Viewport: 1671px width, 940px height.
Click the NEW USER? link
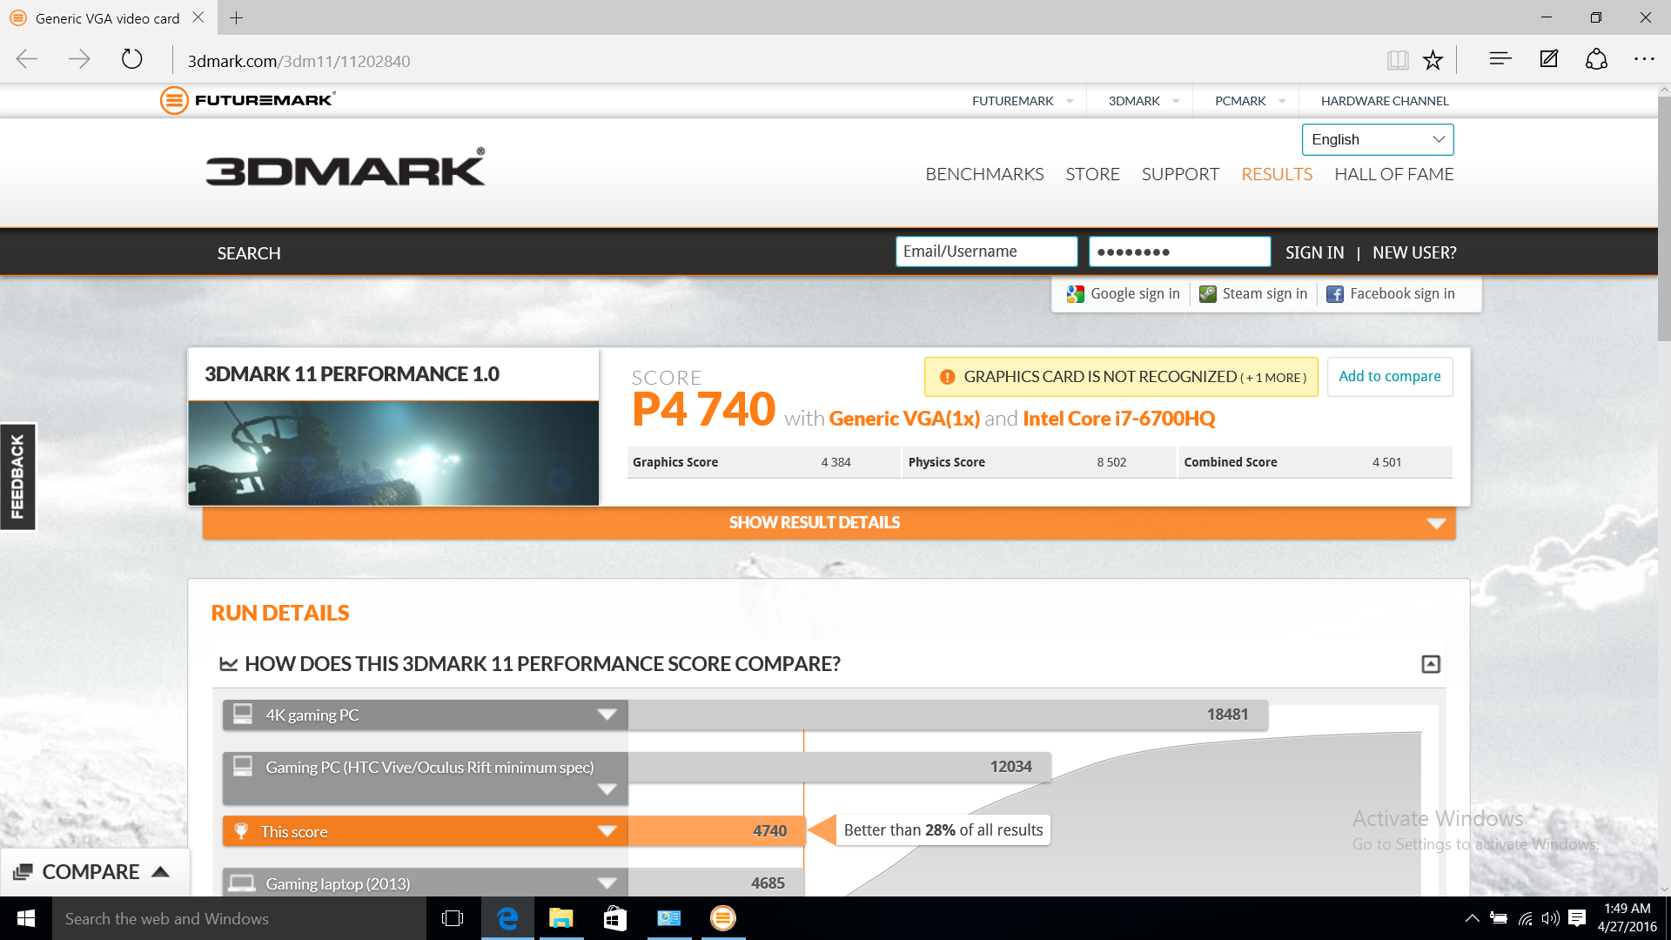[x=1414, y=252]
